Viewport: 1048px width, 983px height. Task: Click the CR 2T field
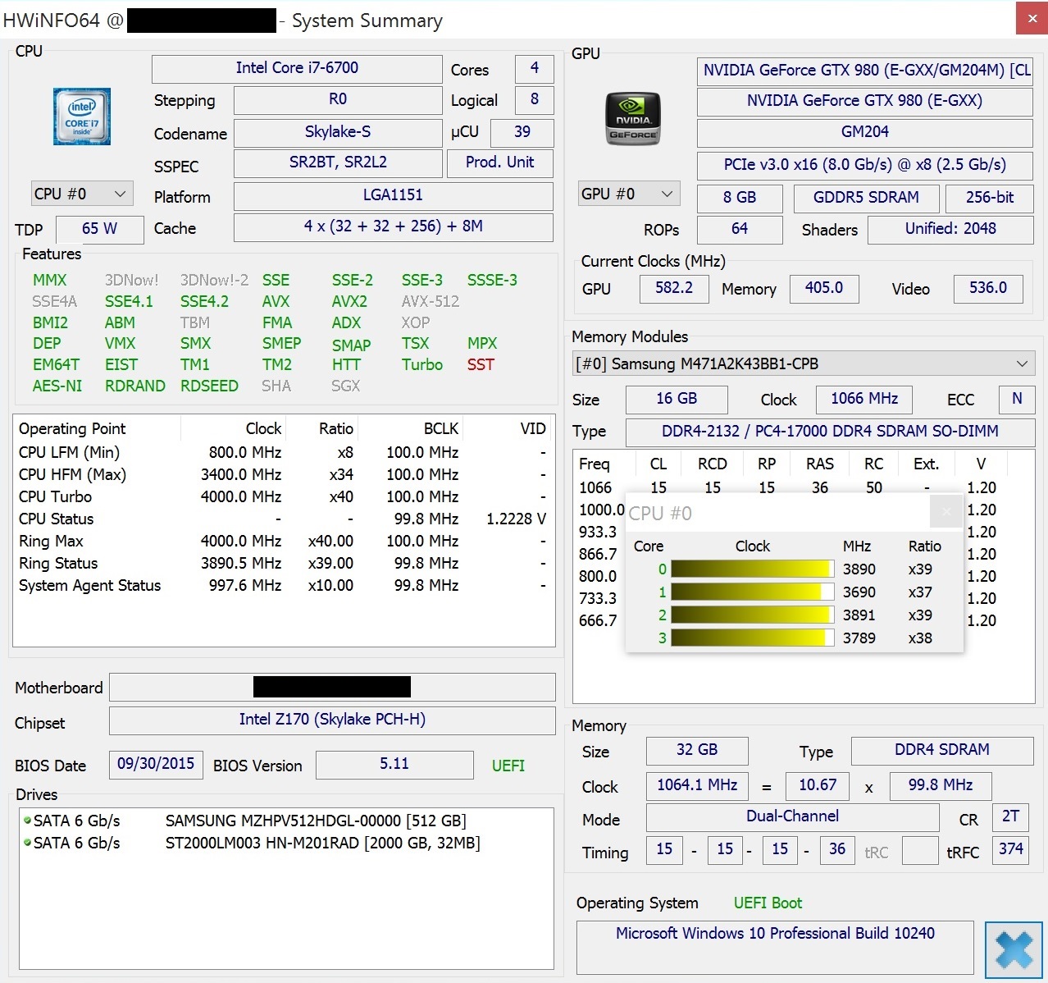pos(1010,817)
